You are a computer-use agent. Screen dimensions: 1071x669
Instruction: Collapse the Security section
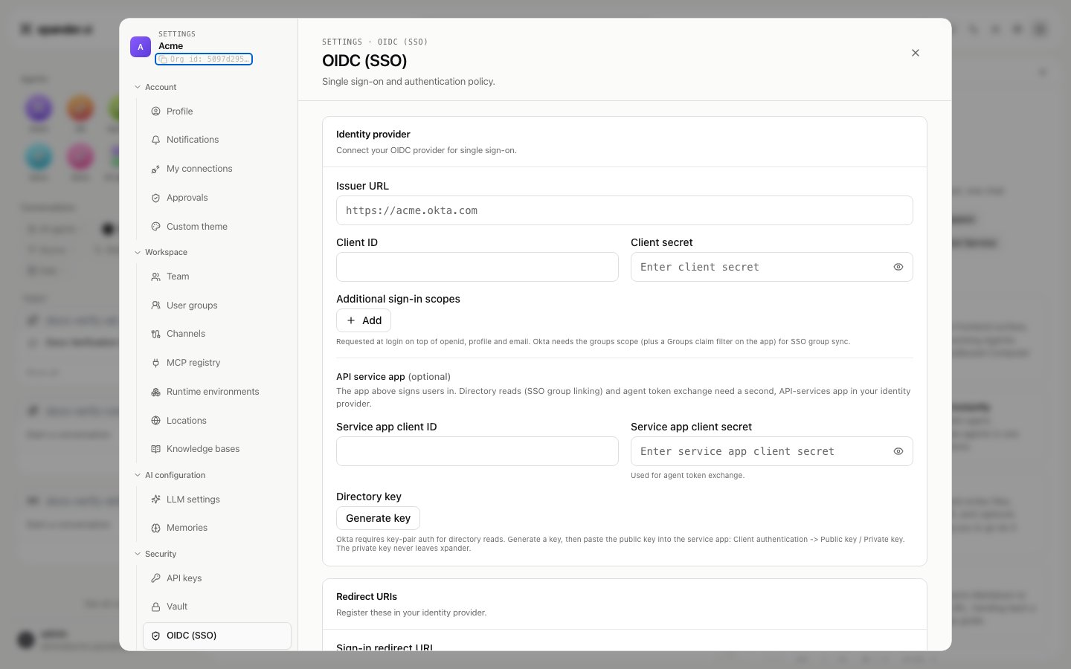(x=155, y=554)
